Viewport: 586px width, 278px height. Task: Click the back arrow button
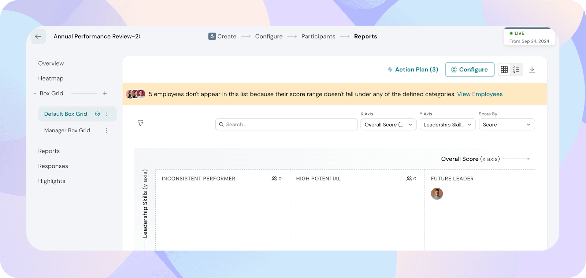(x=38, y=36)
